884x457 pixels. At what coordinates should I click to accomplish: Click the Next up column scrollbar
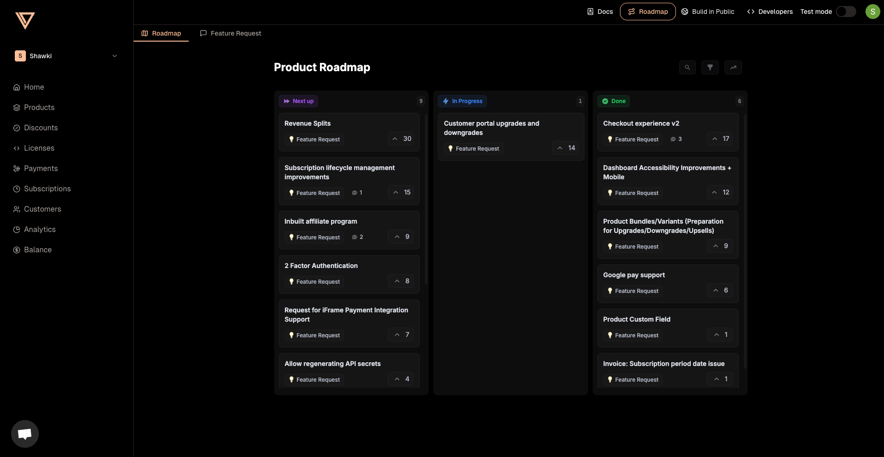[426, 199]
